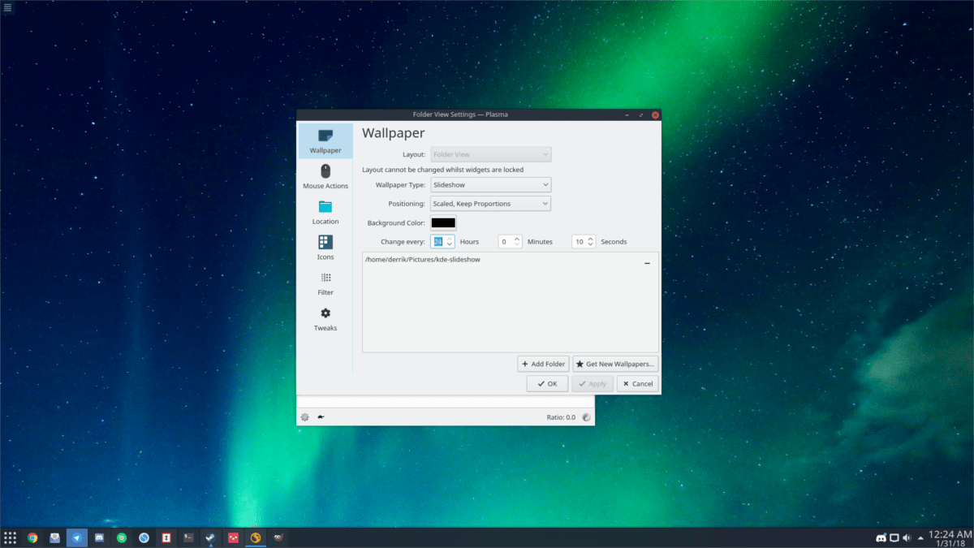Click the Telegram icon in the taskbar
974x548 pixels.
click(76, 537)
